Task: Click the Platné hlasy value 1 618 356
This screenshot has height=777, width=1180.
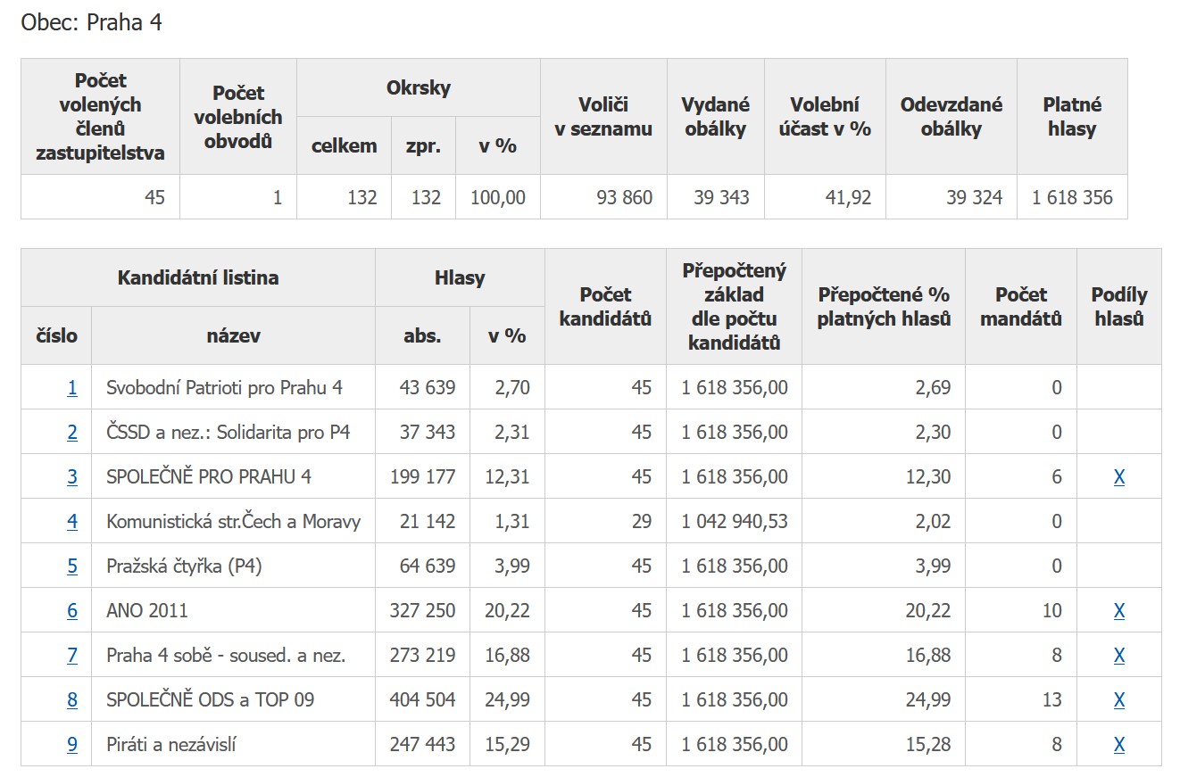Action: [x=1072, y=197]
